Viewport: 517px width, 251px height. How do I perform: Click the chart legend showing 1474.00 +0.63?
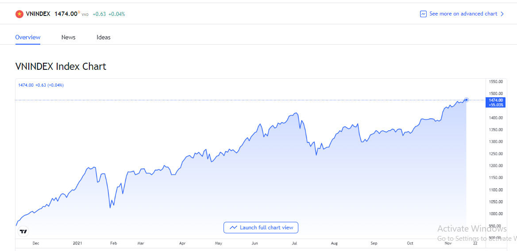41,85
